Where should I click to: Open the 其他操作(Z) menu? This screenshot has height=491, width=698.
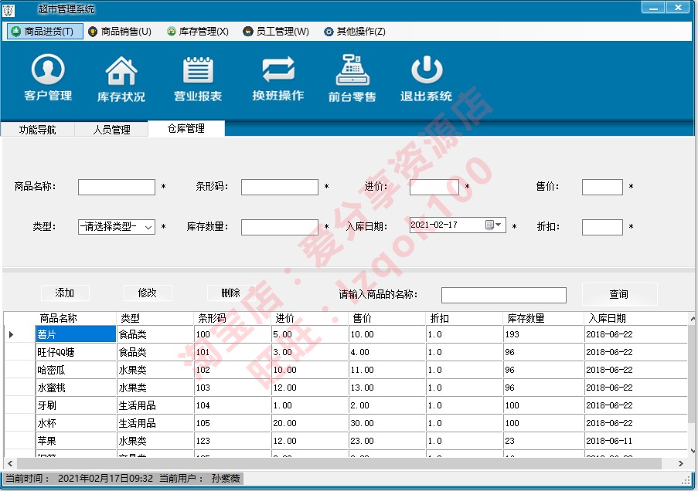pyautogui.click(x=355, y=31)
